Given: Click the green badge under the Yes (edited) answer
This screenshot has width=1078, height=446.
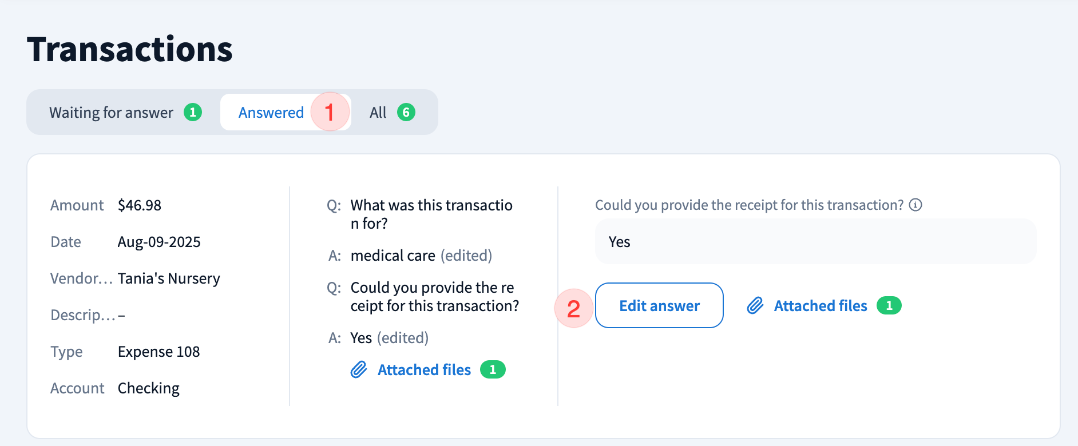Looking at the screenshot, I should [492, 370].
